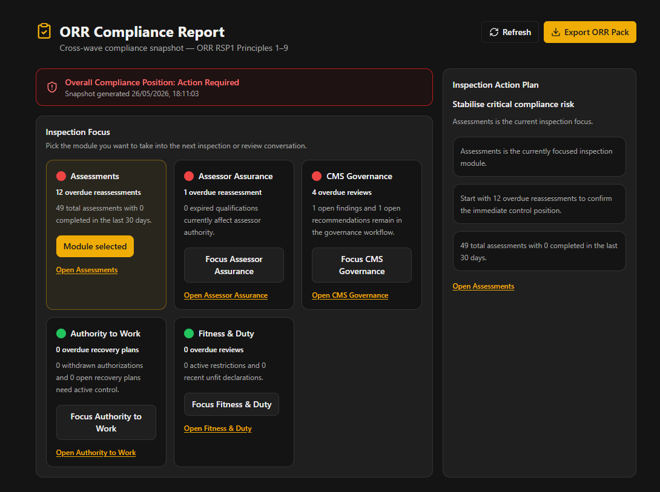
Task: Click the Inspection Action Plan heading
Action: 495,85
